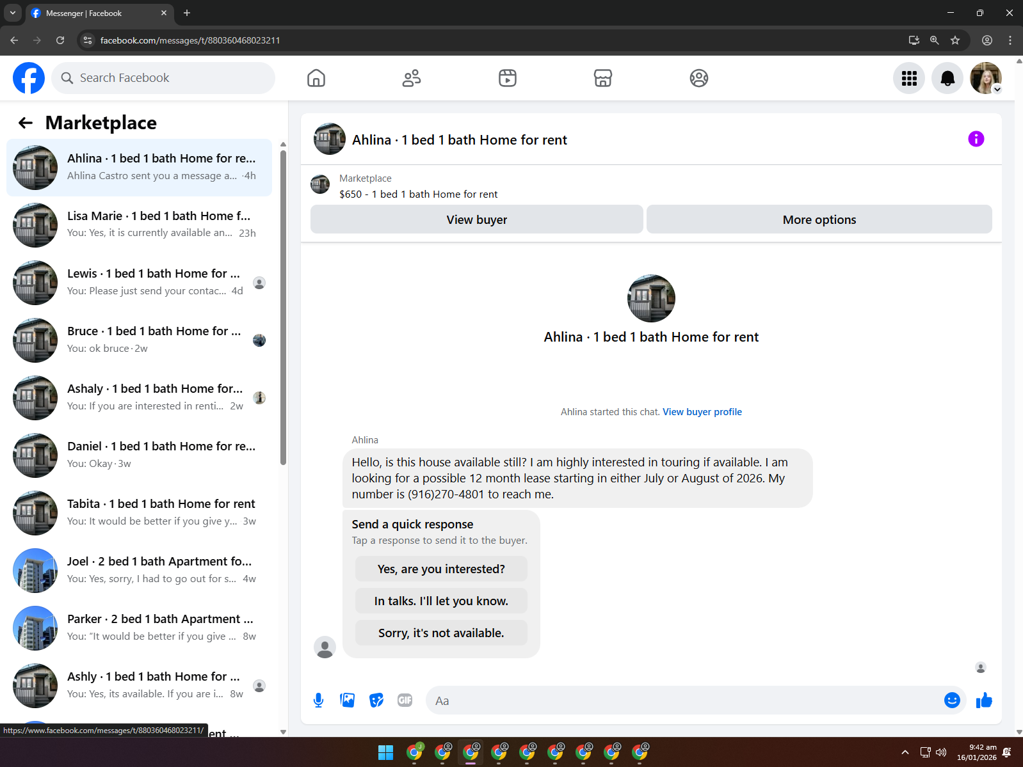Open the Daniel conversation
Image resolution: width=1023 pixels, height=767 pixels.
click(x=139, y=455)
